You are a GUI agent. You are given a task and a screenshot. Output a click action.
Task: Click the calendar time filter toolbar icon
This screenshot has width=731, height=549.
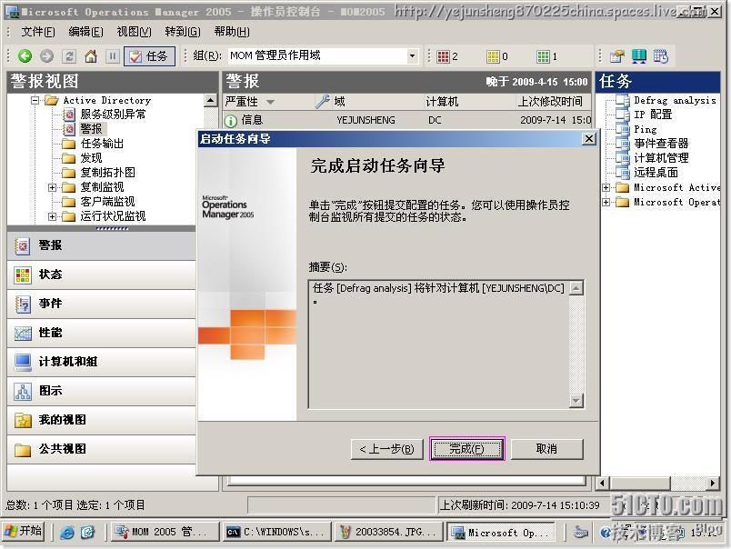coord(661,56)
